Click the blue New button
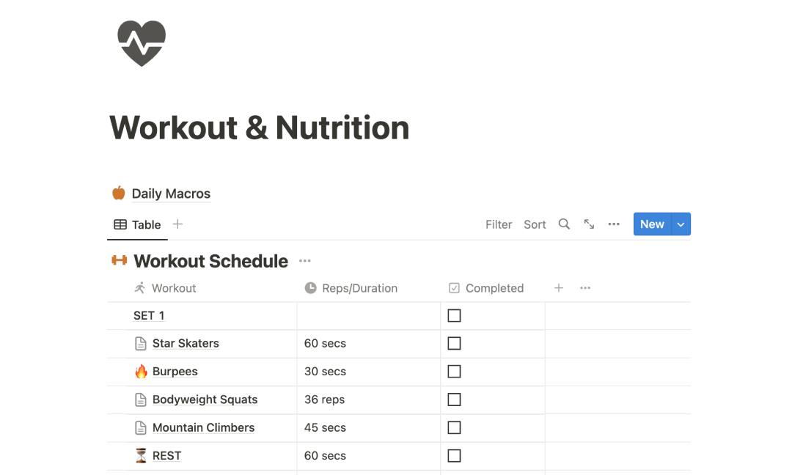Screen dimensions: 792x475 tap(651, 224)
